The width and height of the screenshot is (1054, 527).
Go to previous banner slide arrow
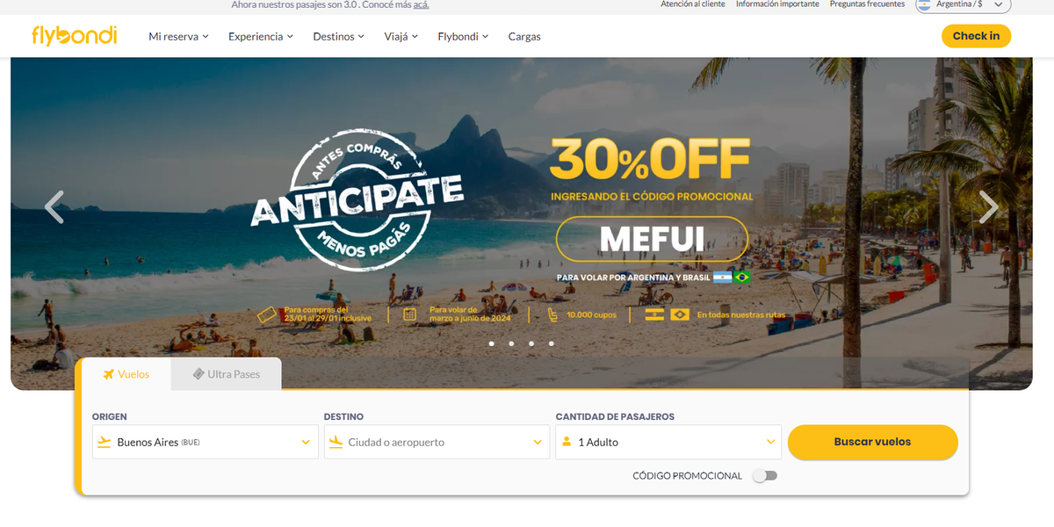pyautogui.click(x=54, y=207)
